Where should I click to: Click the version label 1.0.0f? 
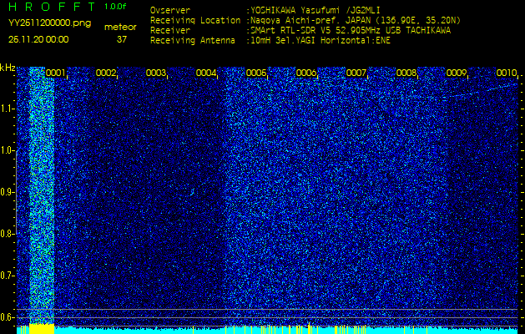click(x=115, y=7)
